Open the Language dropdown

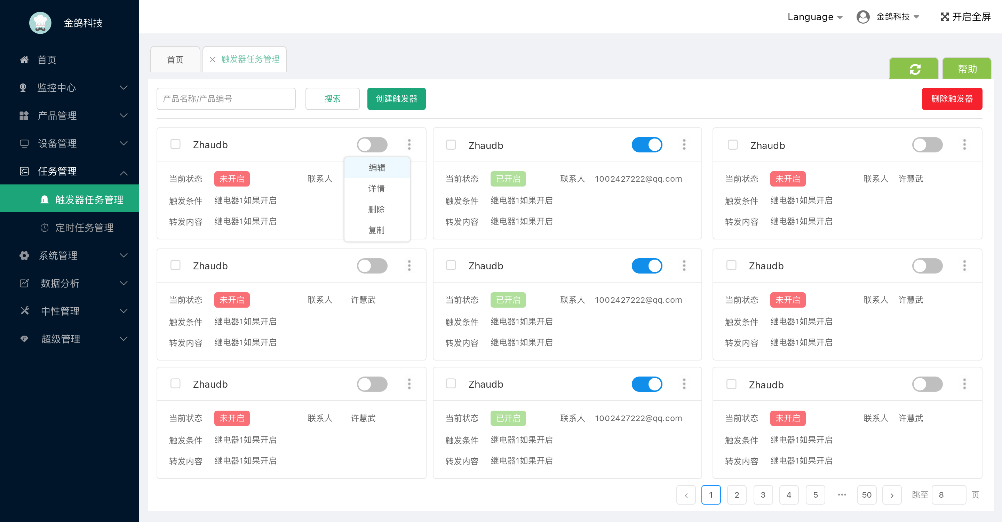(x=815, y=17)
